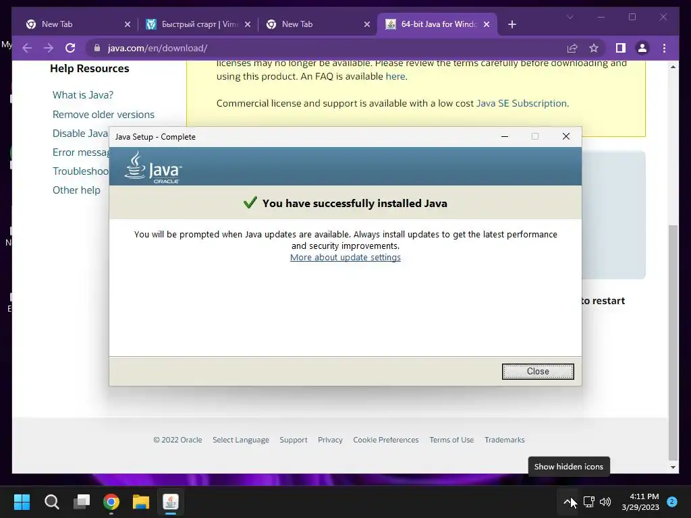Share this page icon in address bar

tap(572, 48)
